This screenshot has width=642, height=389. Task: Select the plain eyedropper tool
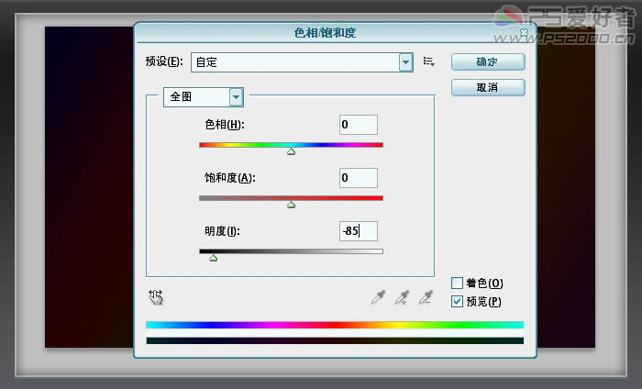(378, 296)
